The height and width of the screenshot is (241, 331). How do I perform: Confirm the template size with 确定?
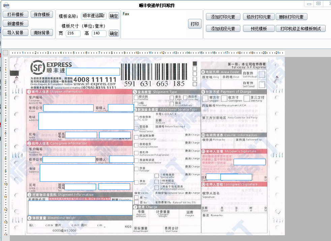pos(114,33)
